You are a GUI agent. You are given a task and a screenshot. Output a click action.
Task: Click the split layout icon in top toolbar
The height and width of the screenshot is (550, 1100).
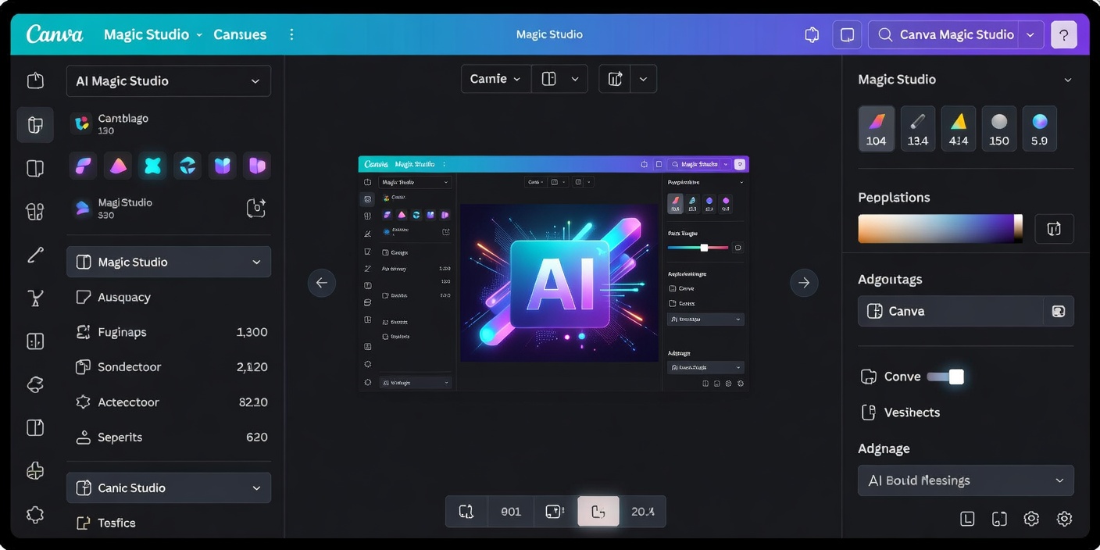point(549,79)
